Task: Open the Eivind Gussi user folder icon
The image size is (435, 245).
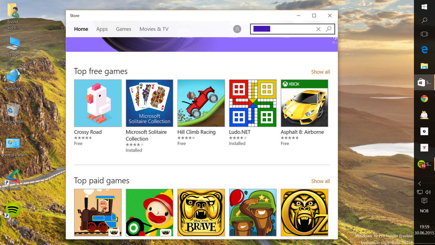Action: [13, 17]
